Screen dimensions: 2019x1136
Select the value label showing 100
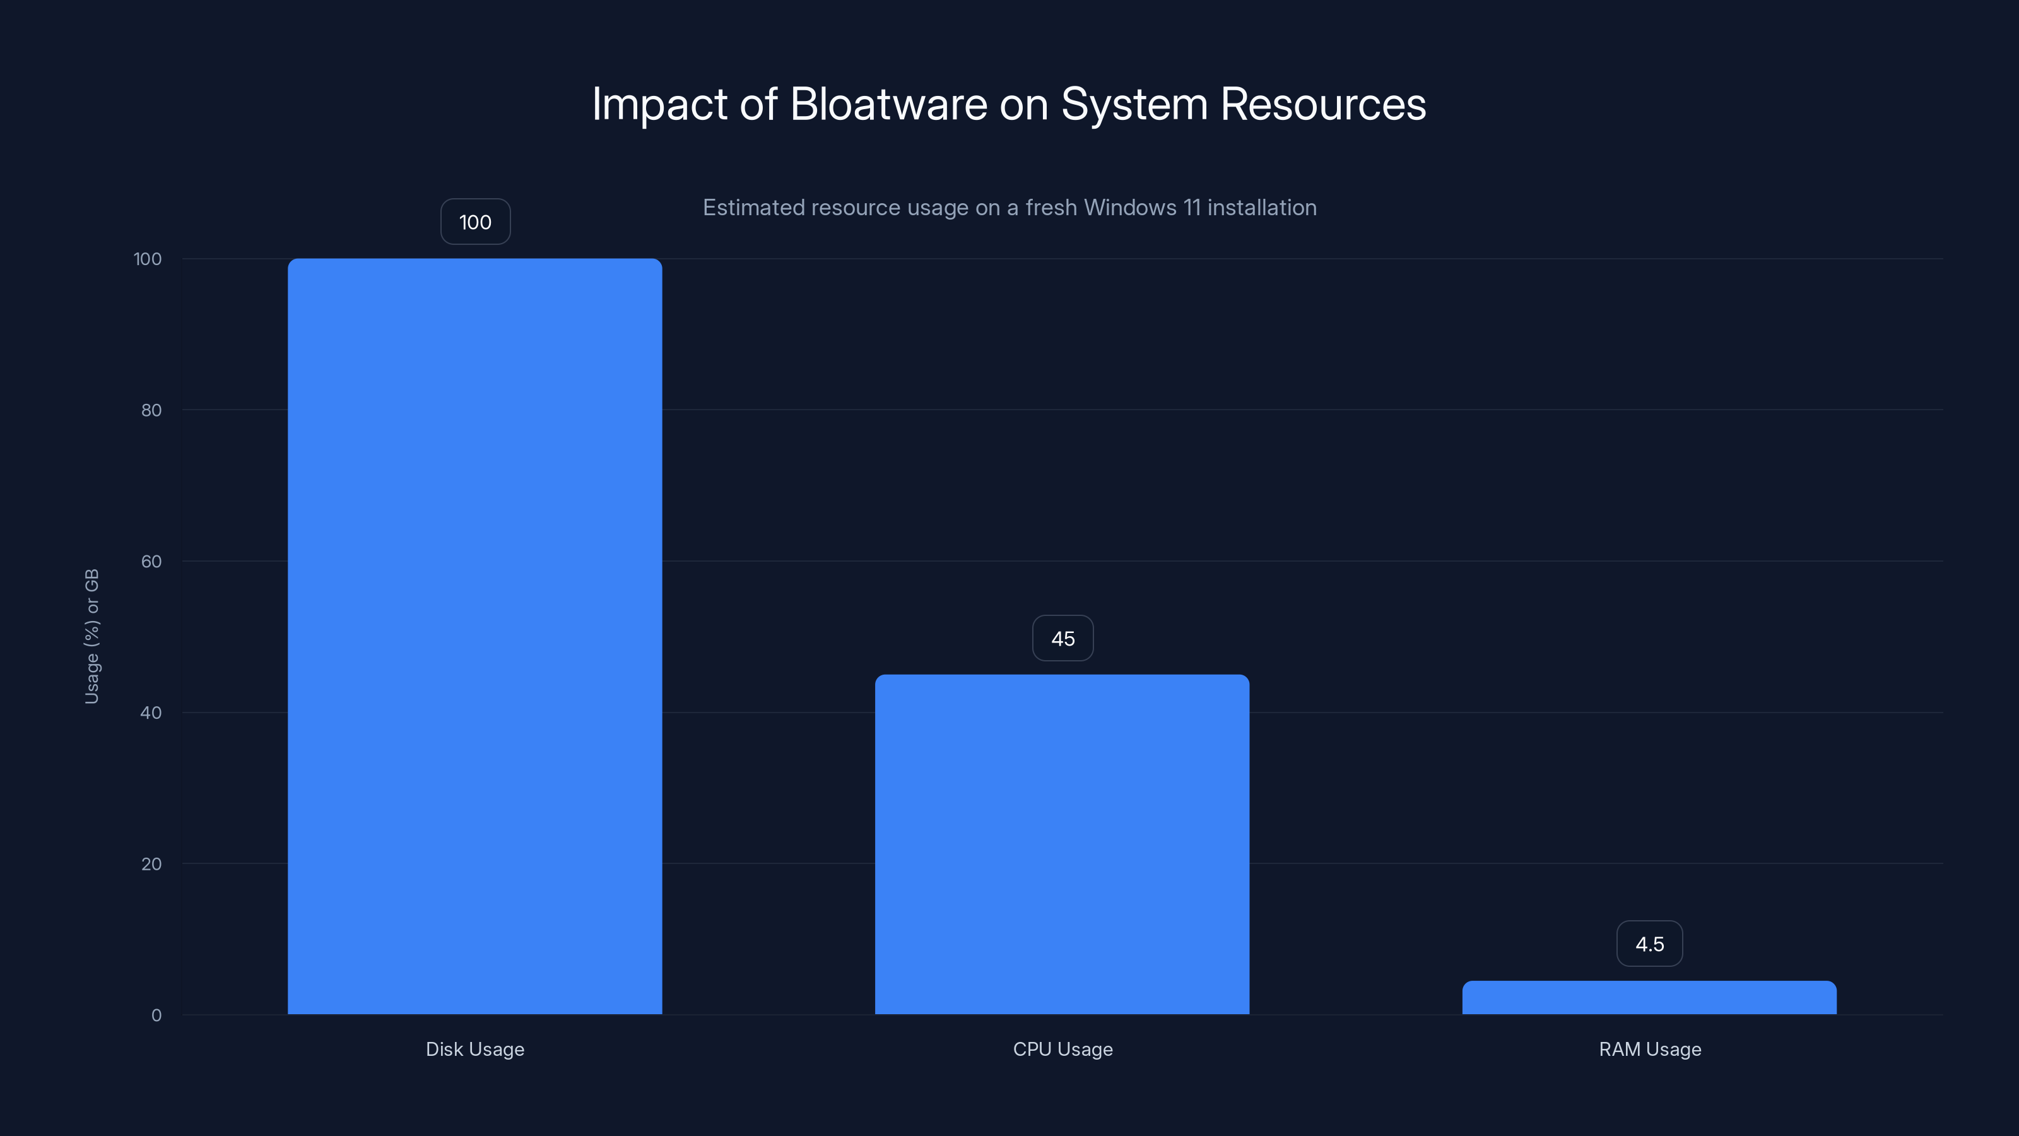475,222
